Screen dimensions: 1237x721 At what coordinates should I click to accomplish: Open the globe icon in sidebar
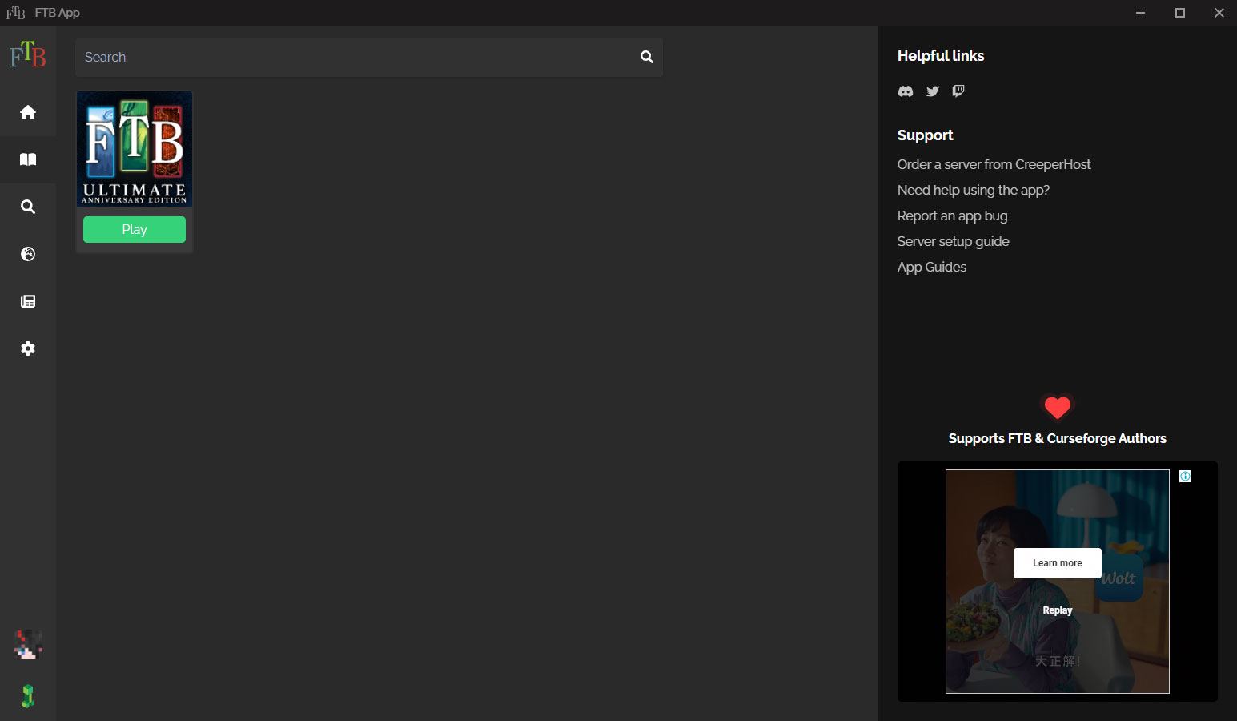point(28,254)
